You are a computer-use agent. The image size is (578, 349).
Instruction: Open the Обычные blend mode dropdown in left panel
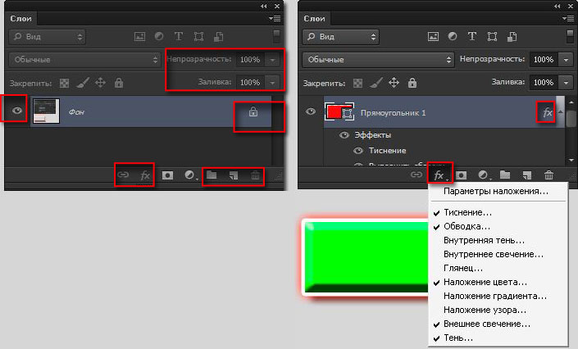click(85, 60)
